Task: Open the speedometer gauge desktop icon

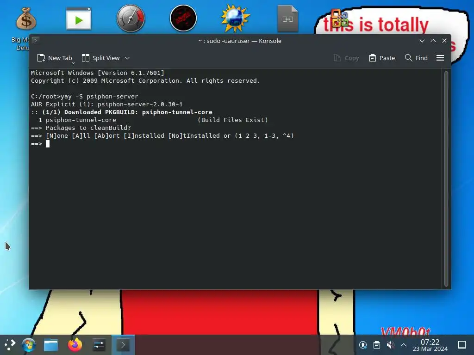Action: [x=131, y=18]
